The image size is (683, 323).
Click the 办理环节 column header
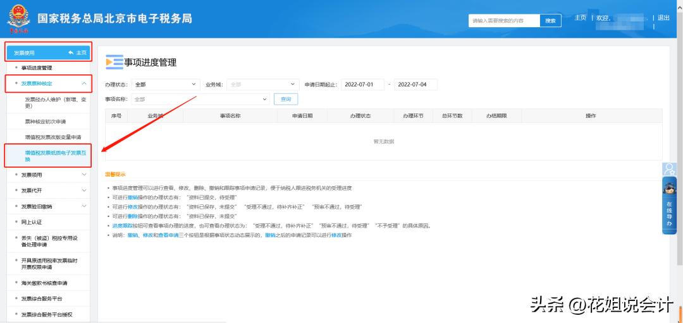413,115
